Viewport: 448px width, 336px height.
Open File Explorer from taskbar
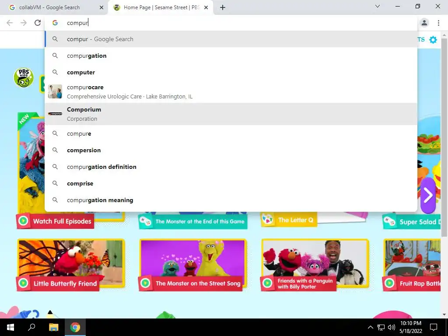click(x=53, y=327)
